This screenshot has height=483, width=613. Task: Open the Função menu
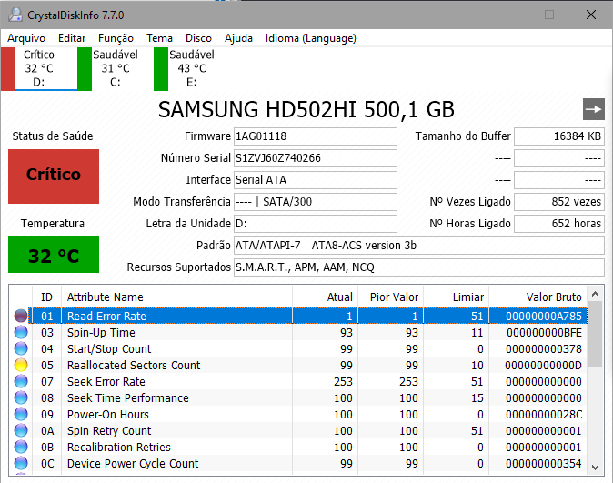tap(116, 38)
